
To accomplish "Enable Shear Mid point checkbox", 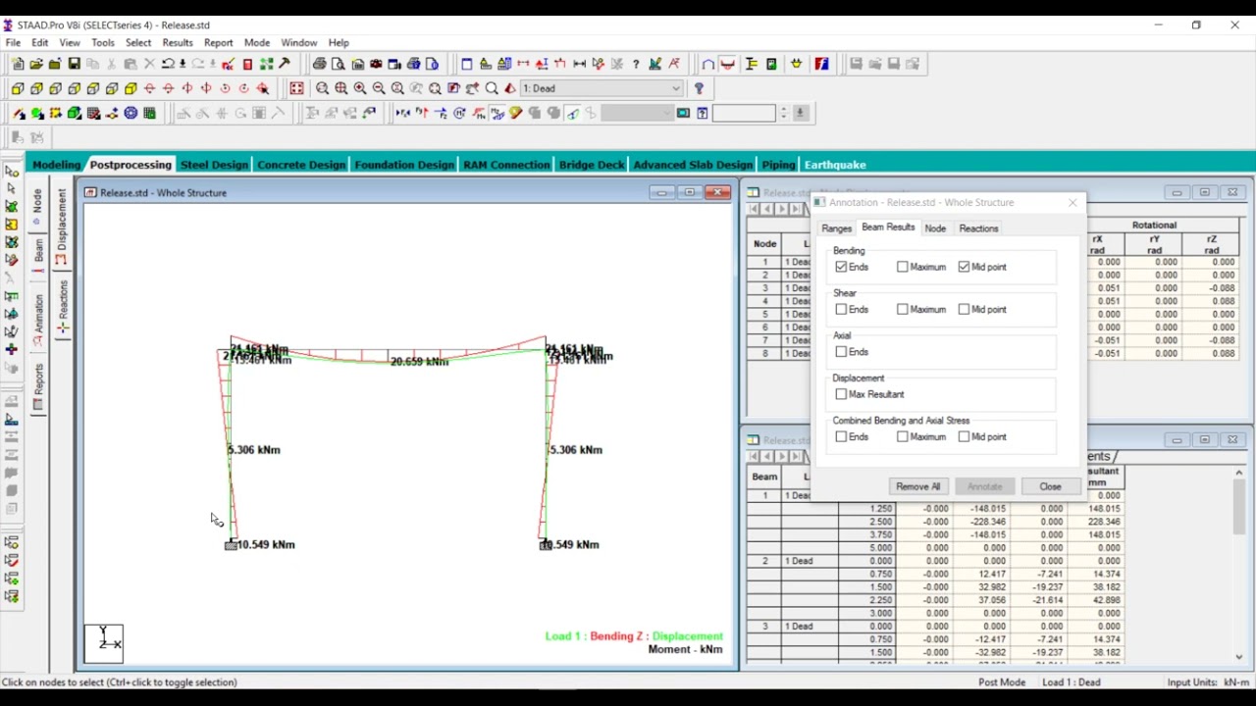I will pyautogui.click(x=964, y=309).
